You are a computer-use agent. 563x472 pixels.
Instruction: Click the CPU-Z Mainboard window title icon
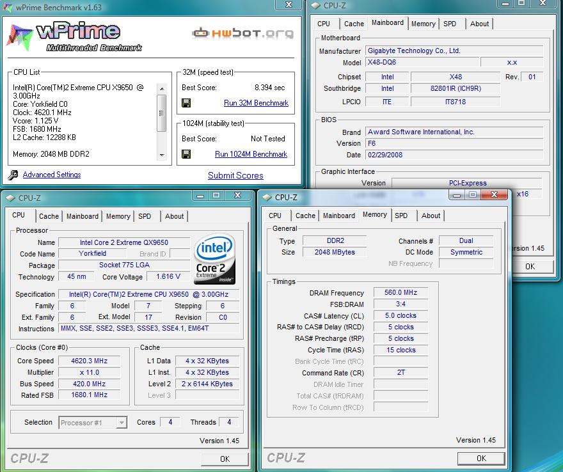[315, 5]
